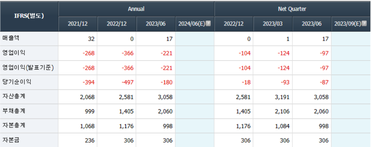Click the Net Quarter 2022/12 column header
The height and width of the screenshot is (147, 371).
point(234,24)
